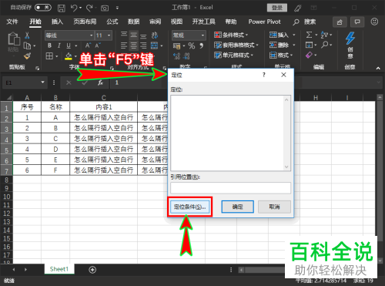Viewport: 385px width, 286px height.
Task: Toggle Underline formatting
Action: [69, 45]
